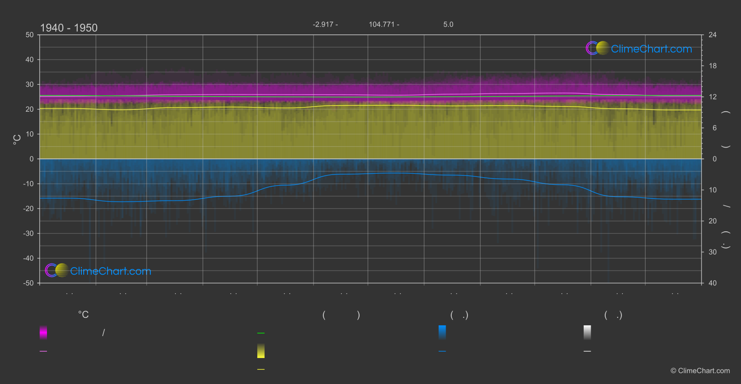Click the '-20' left axis label
741x384 pixels.
pyautogui.click(x=29, y=209)
